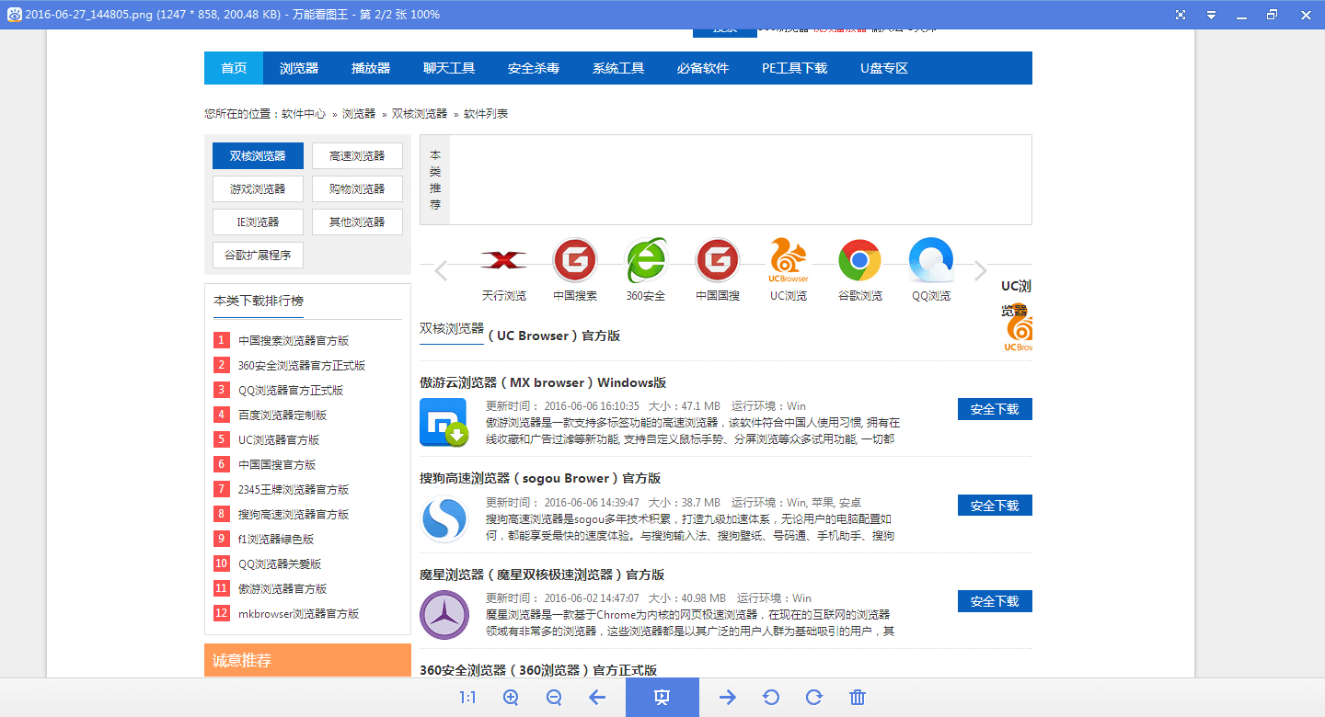Click the 360安全 browser icon

(646, 260)
